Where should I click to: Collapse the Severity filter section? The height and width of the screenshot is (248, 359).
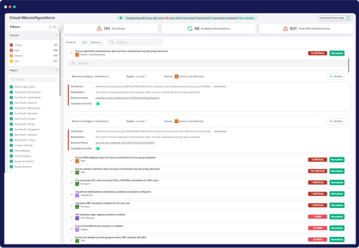[x=56, y=35]
